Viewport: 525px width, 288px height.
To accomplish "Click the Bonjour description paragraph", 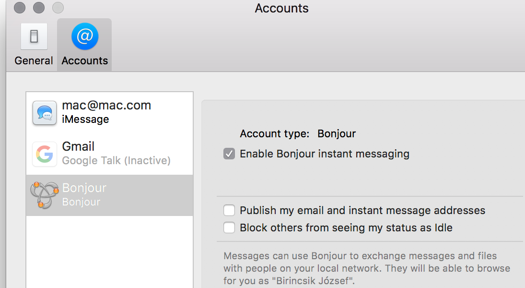I will coord(367,268).
